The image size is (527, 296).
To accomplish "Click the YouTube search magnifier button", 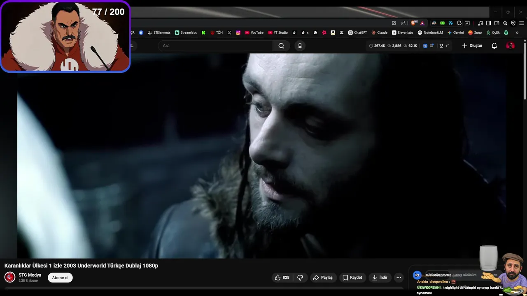I will click(281, 46).
